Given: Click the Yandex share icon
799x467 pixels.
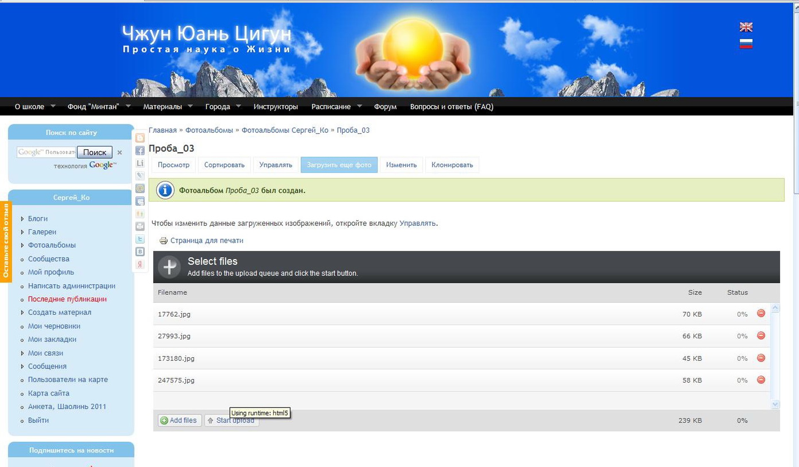Looking at the screenshot, I should [140, 265].
